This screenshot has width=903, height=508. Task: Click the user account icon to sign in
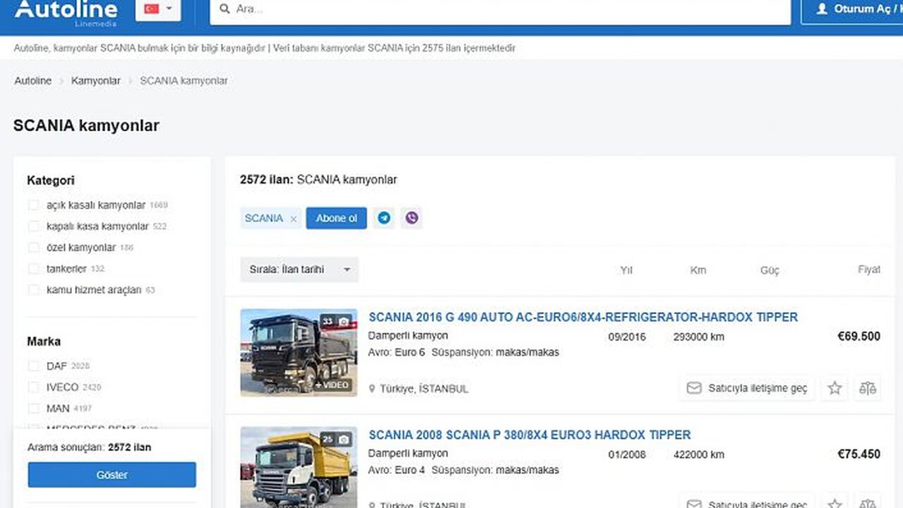822,9
